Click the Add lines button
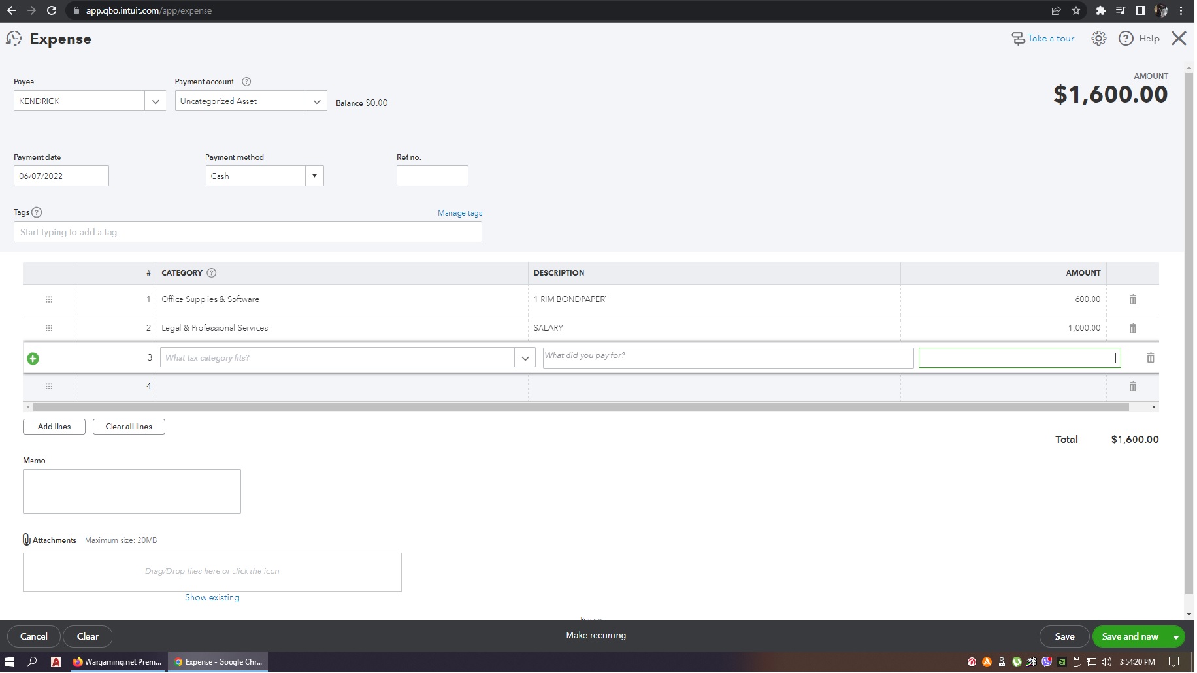Image resolution: width=1197 pixels, height=673 pixels. coord(54,427)
